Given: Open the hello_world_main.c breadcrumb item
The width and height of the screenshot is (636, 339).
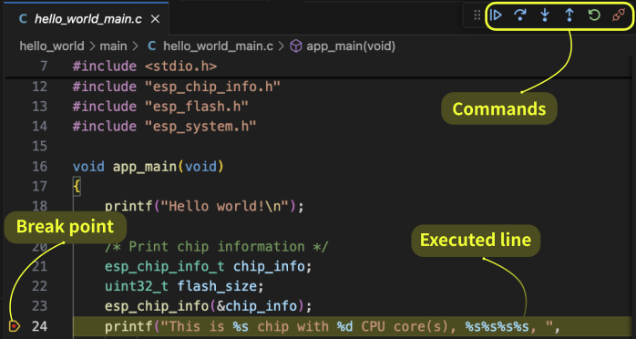Looking at the screenshot, I should click(218, 46).
